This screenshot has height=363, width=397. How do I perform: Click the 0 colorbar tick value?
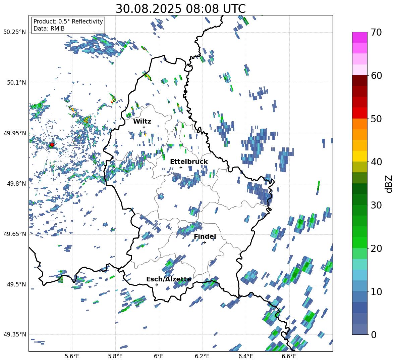[x=374, y=335]
